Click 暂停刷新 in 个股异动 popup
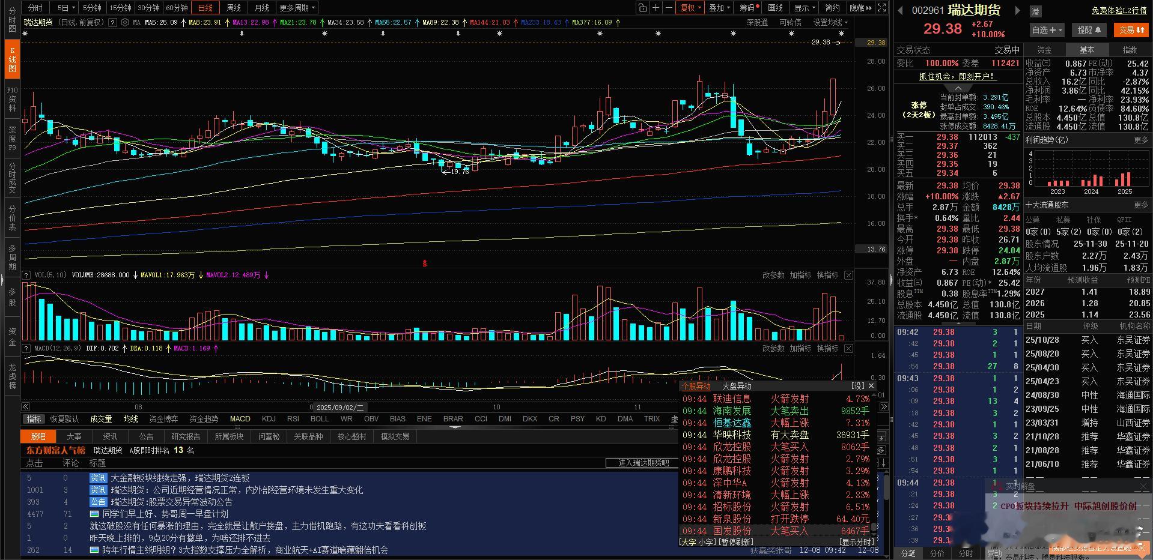Viewport: 1153px width, 560px height. click(735, 542)
